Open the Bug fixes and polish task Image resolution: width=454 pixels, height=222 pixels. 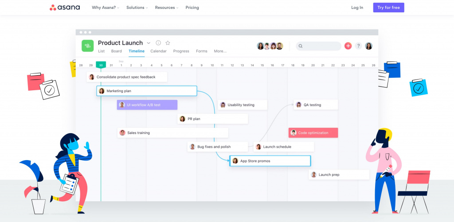tap(218, 147)
